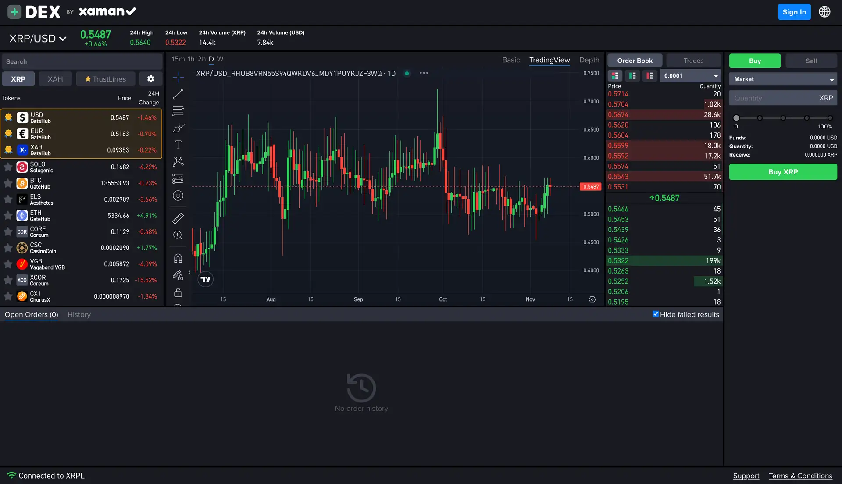Open the 0.0001 price grouping dropdown
This screenshot has width=842, height=484.
coord(690,76)
